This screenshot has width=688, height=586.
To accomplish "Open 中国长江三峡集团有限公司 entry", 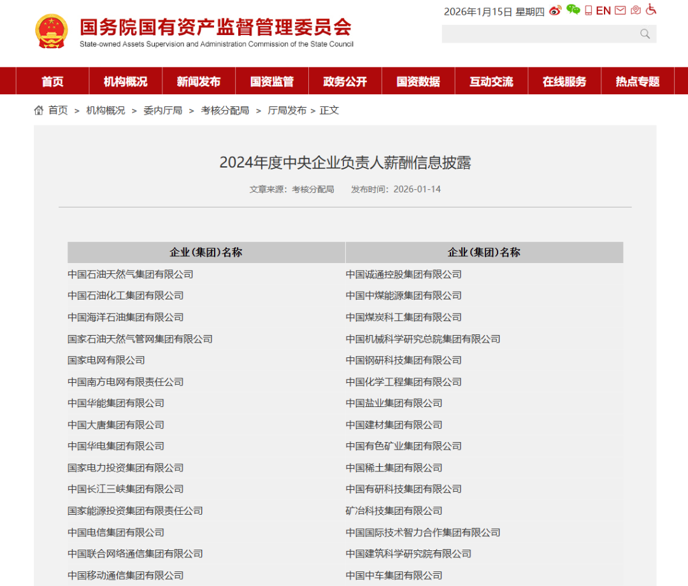I will tap(125, 490).
